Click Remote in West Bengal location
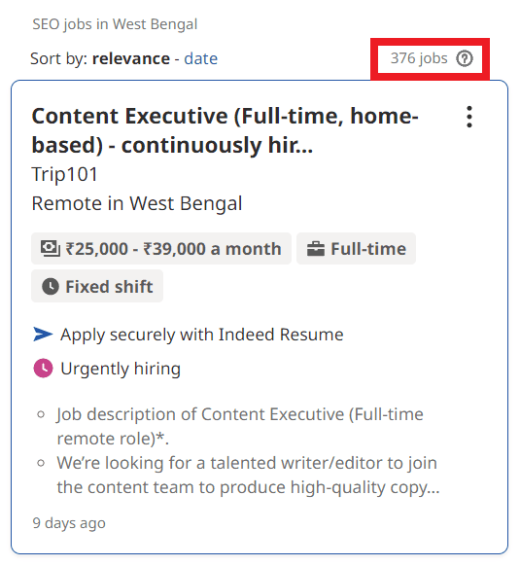 [x=137, y=203]
